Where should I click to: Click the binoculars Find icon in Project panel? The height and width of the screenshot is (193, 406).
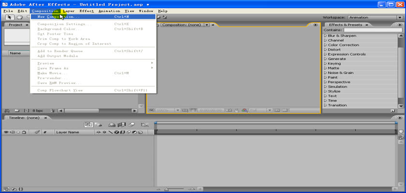tap(7, 110)
